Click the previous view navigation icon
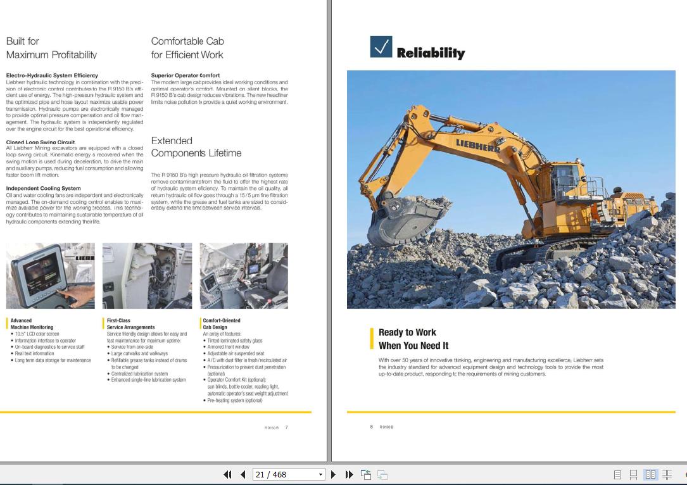 point(366,474)
